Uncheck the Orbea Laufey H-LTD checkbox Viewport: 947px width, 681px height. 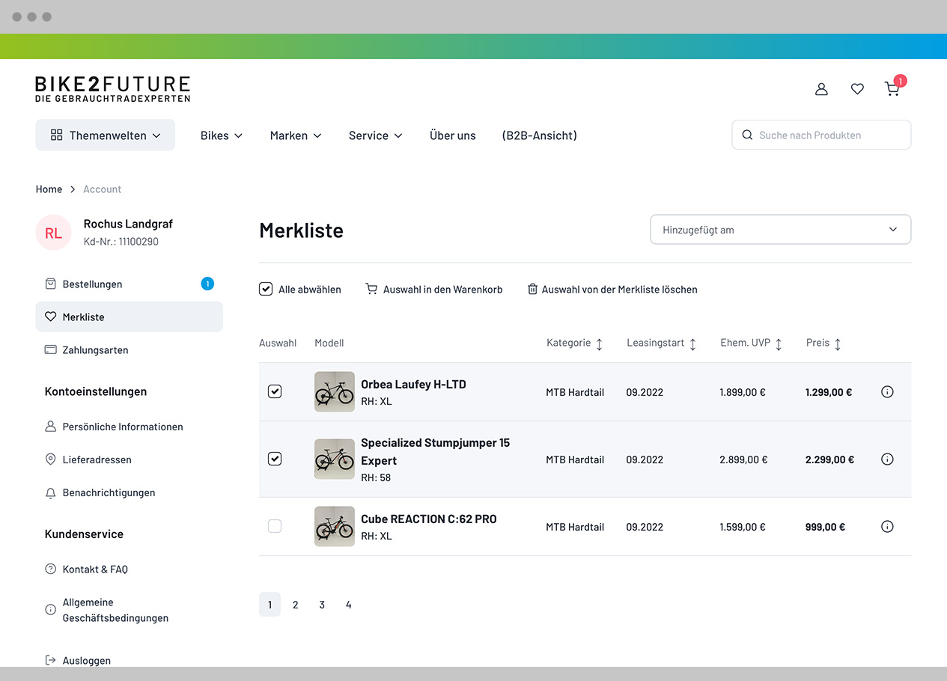point(275,391)
